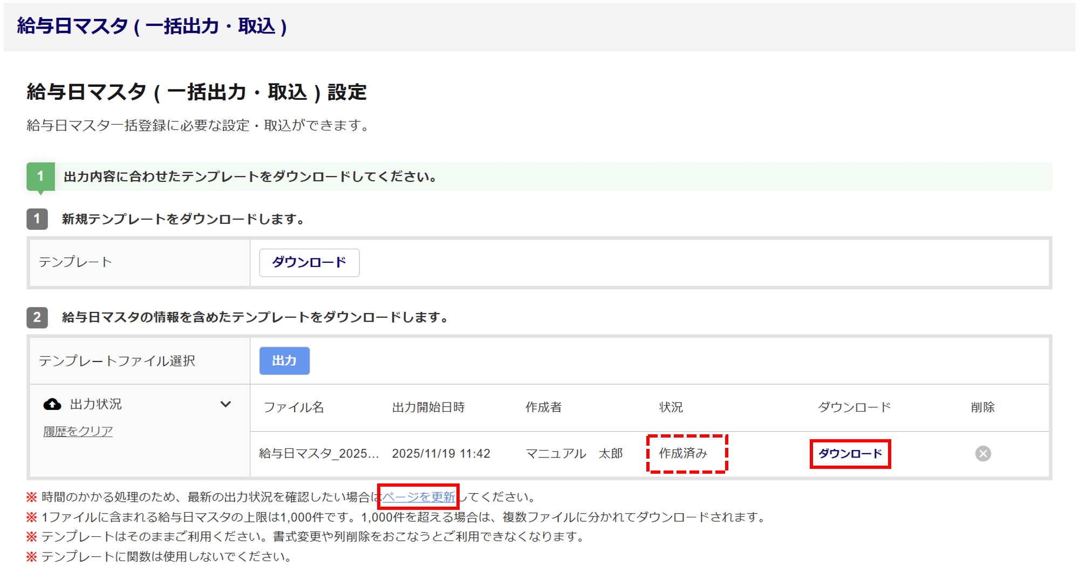
Task: Click the 出力開始日時 column header
Action: pyautogui.click(x=428, y=407)
